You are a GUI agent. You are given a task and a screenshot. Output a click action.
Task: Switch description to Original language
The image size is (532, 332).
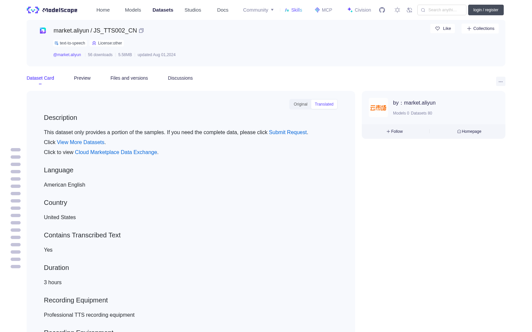(x=301, y=104)
